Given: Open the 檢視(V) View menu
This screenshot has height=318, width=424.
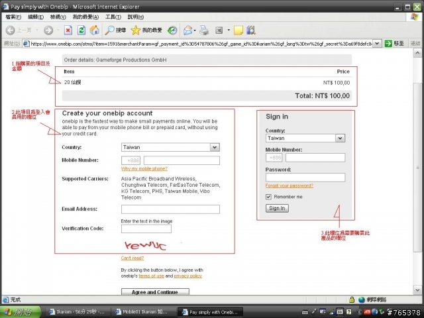Looking at the screenshot, I should tap(58, 17).
